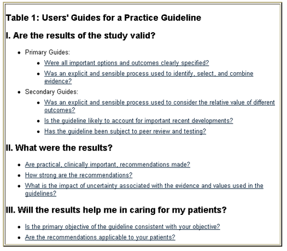This screenshot has width=287, height=251.
Task: Open 'How strong are the recommendations?' link
Action: [79, 175]
